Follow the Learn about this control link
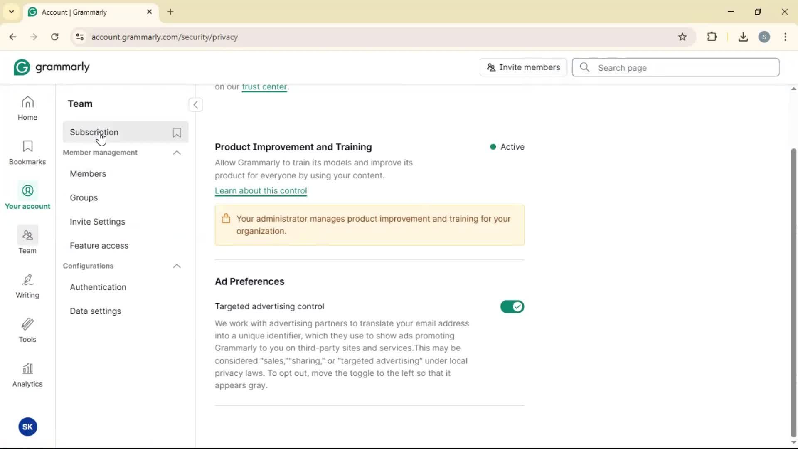798x449 pixels. click(261, 191)
